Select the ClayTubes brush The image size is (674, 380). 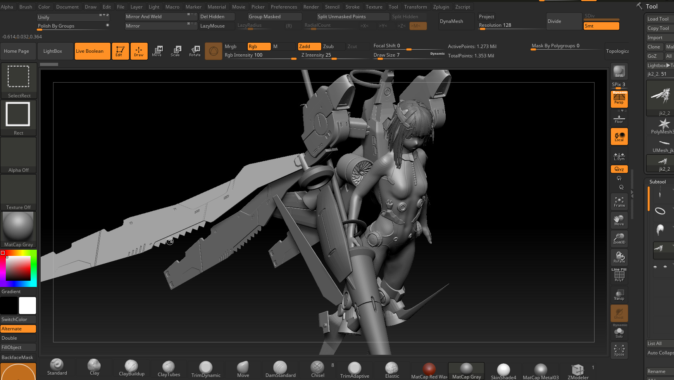(169, 369)
